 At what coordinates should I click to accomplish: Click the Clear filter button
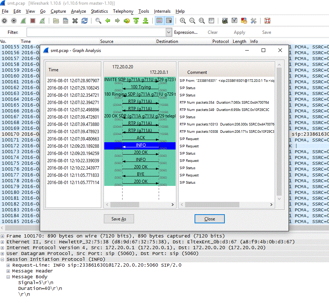tap(212, 32)
